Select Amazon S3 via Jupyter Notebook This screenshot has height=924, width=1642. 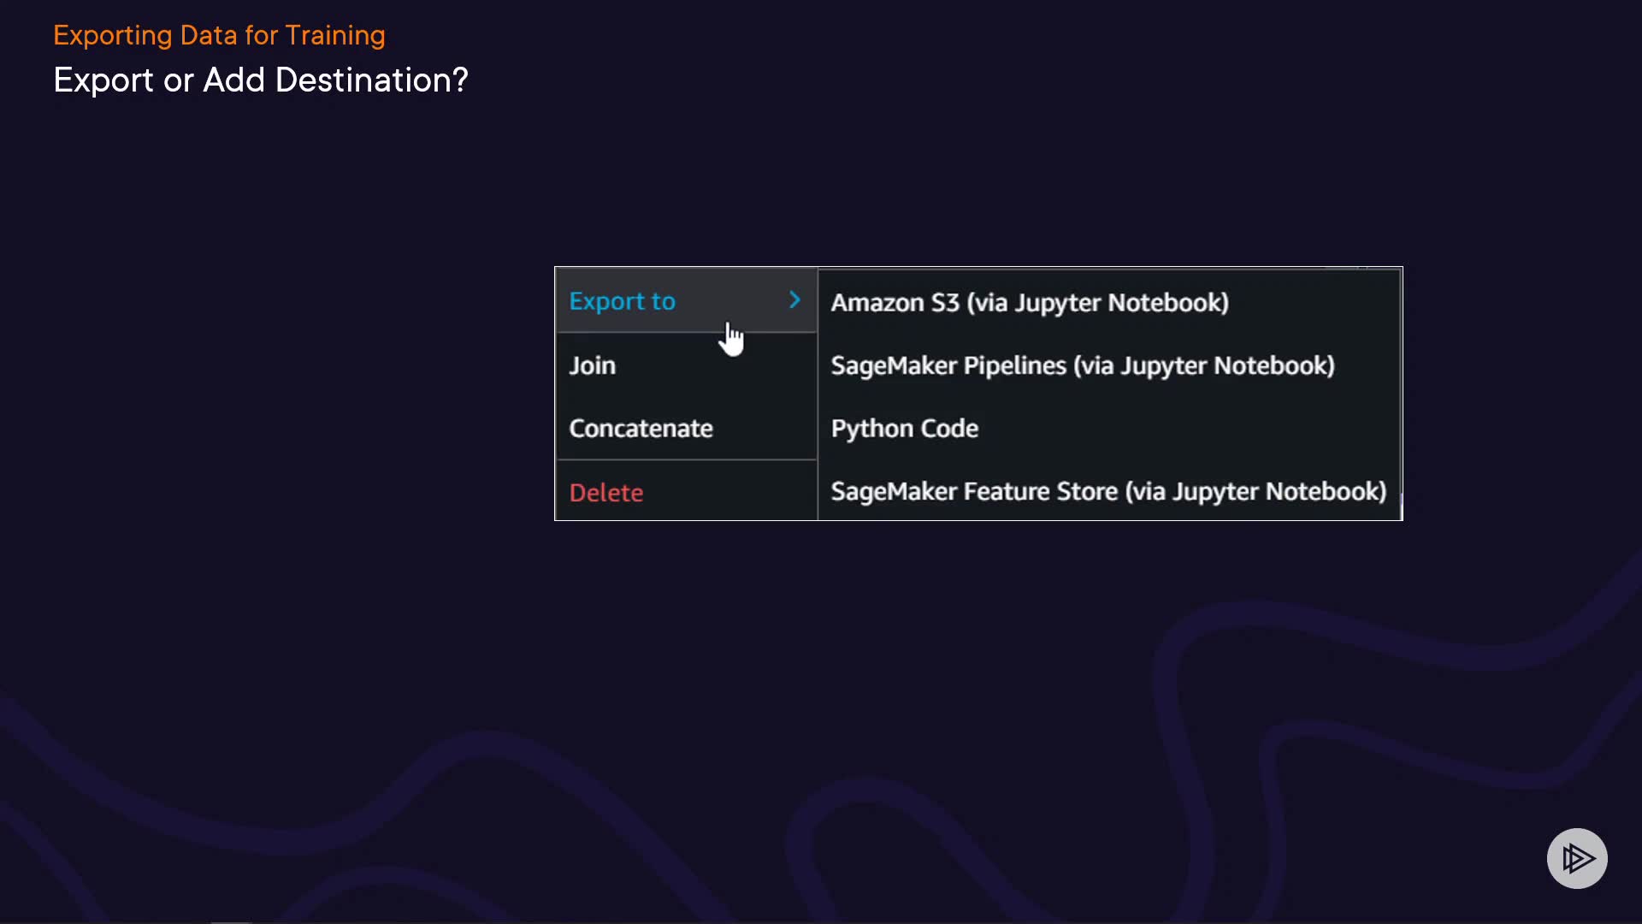point(1029,303)
